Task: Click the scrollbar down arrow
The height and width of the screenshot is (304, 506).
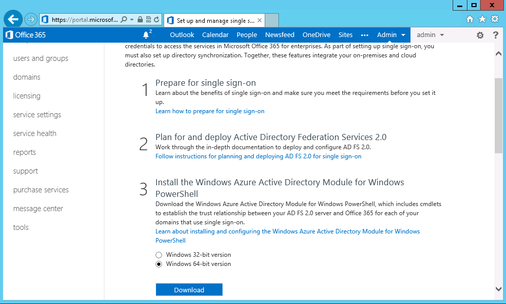Action: (498, 289)
